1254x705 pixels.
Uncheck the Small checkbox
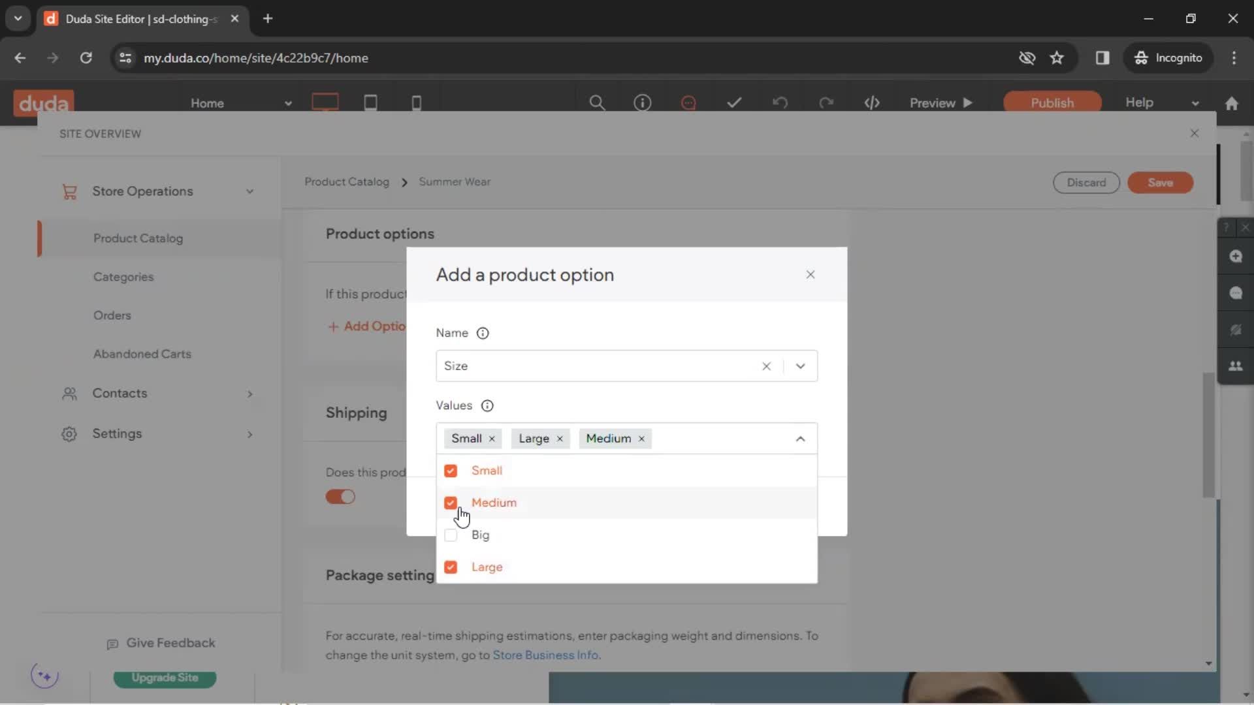pos(451,471)
